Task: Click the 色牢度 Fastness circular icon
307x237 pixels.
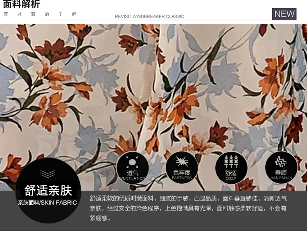Action: pyautogui.click(x=182, y=168)
